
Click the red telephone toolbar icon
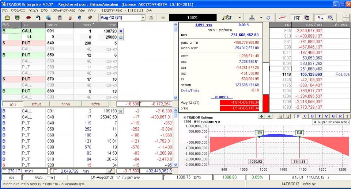pos(28,18)
